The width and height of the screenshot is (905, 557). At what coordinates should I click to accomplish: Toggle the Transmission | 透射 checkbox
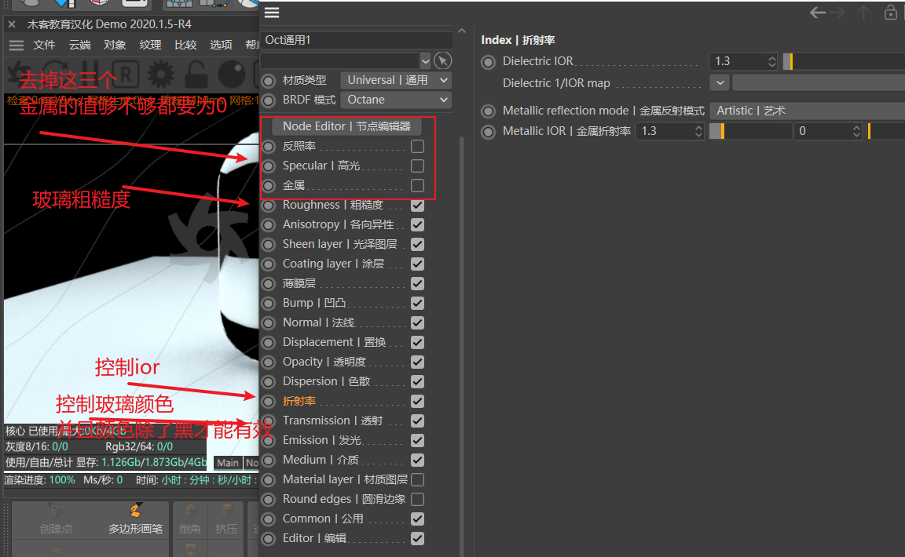click(x=417, y=421)
